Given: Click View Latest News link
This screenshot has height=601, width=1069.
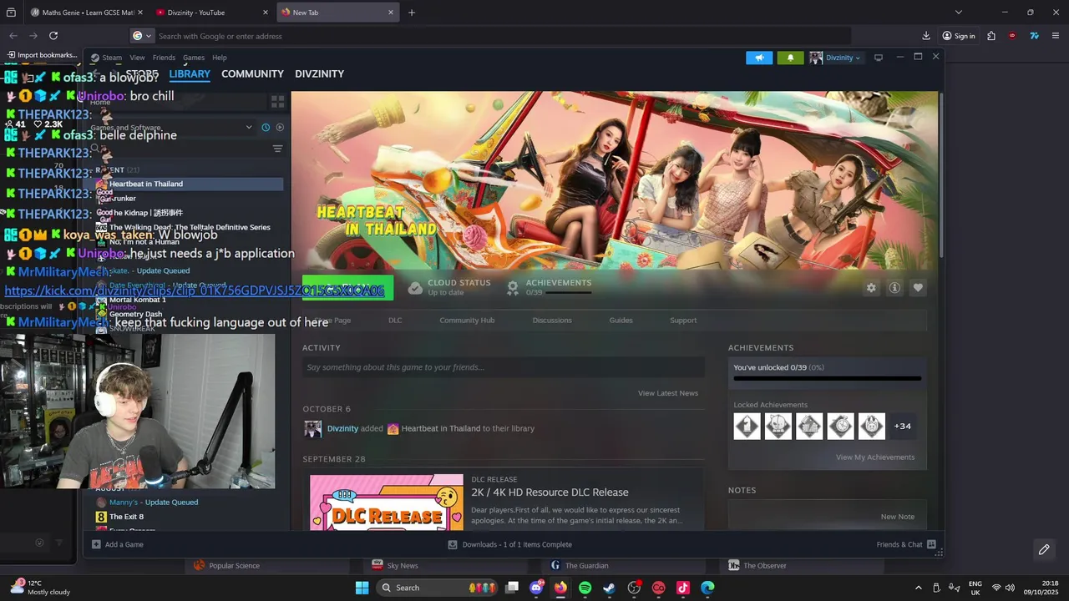Looking at the screenshot, I should tap(668, 393).
